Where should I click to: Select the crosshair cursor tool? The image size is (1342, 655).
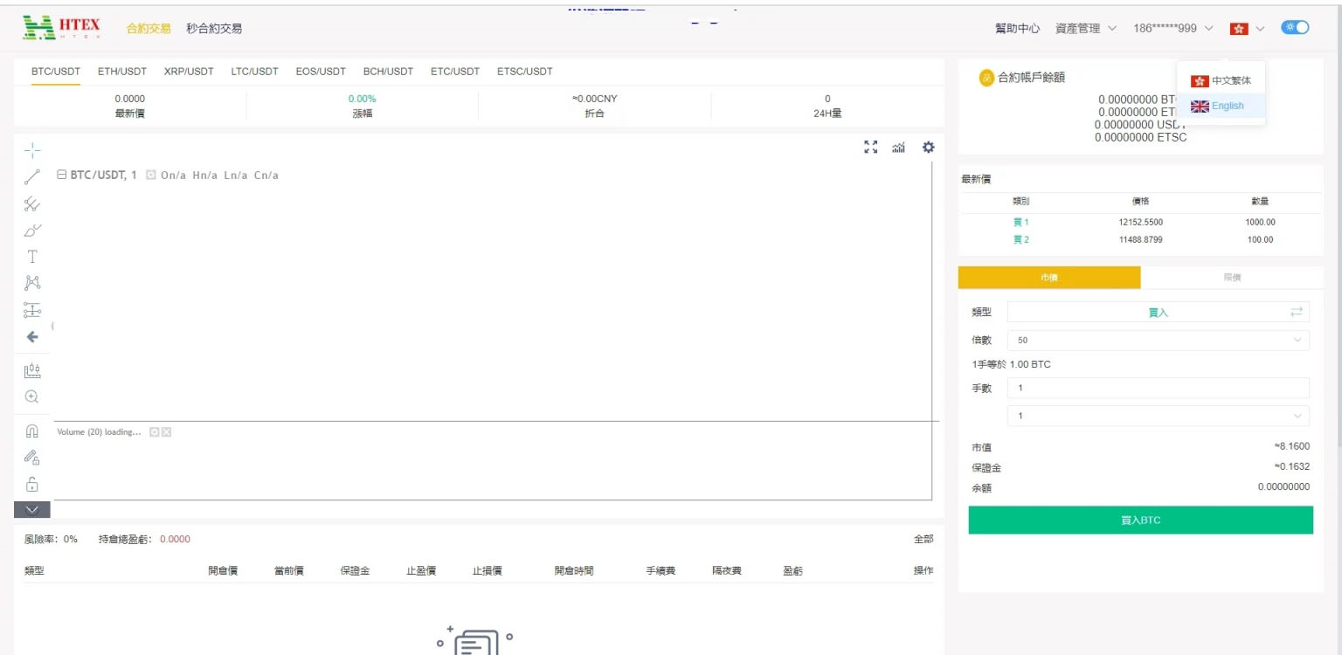coord(32,150)
